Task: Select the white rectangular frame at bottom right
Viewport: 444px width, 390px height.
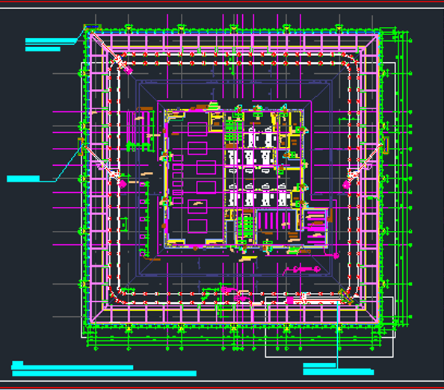Action: coord(329,327)
